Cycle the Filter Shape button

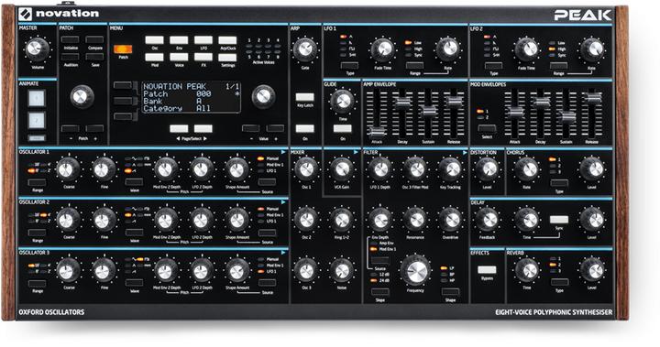pyautogui.click(x=450, y=291)
